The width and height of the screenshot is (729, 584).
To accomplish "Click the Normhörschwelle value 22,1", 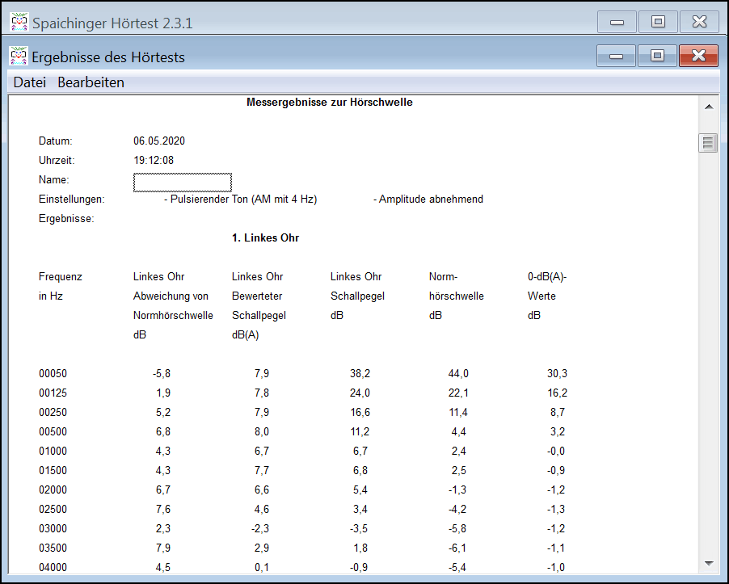I will coord(458,393).
